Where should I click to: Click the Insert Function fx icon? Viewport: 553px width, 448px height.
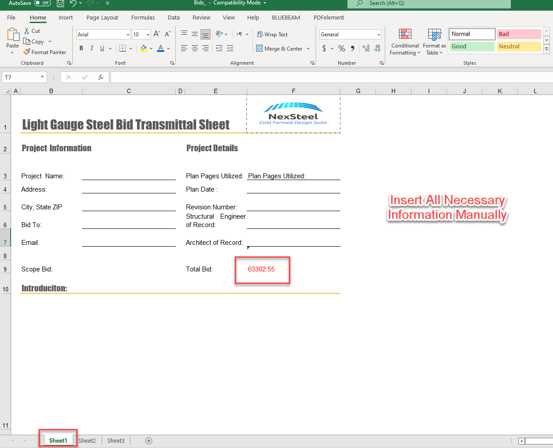tap(101, 77)
